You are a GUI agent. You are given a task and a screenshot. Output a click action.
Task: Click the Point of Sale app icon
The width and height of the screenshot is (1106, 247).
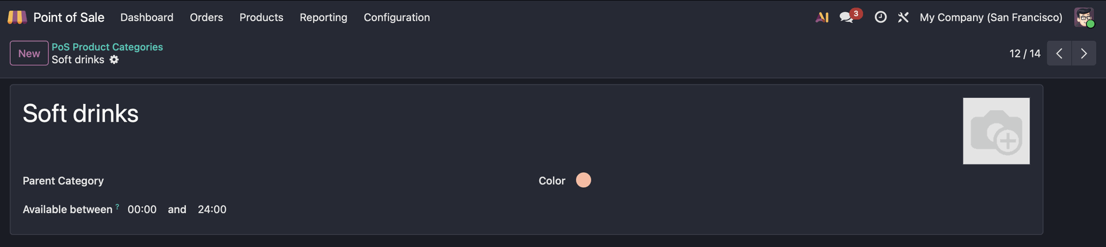point(17,17)
